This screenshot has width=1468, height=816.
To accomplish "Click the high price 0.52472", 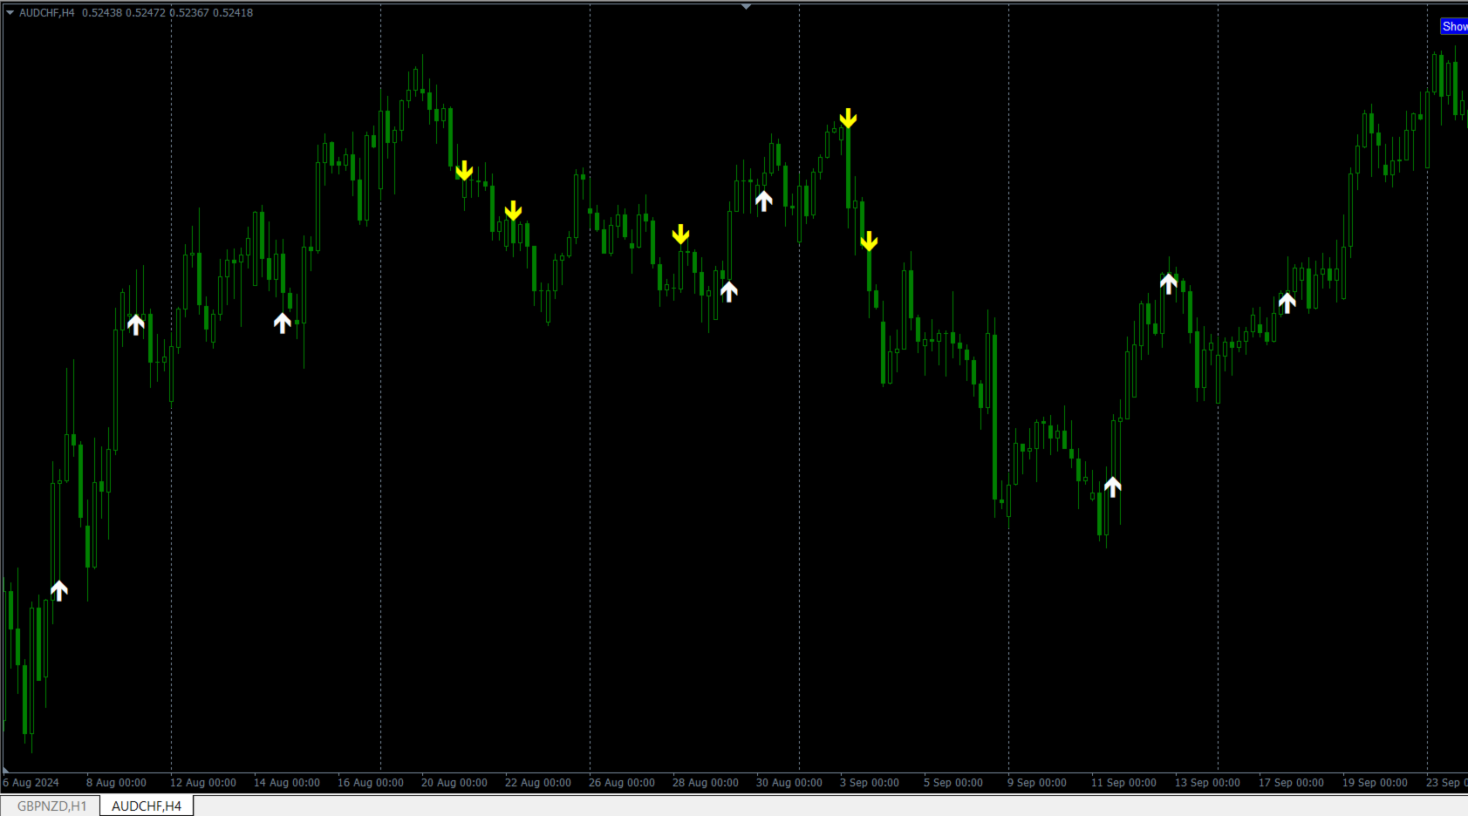I will [146, 13].
